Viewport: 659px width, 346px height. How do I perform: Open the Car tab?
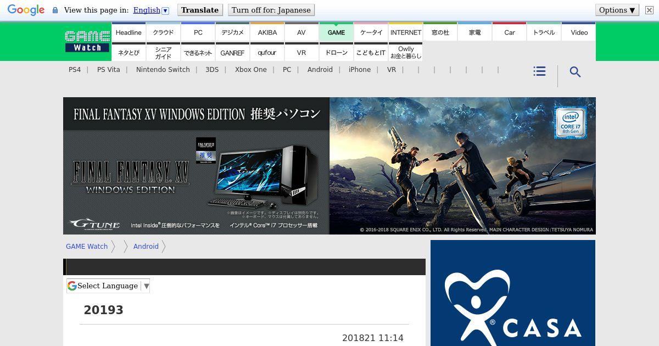point(510,32)
